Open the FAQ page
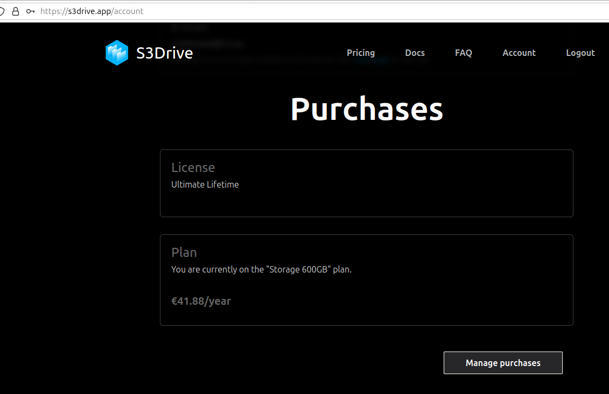 464,53
